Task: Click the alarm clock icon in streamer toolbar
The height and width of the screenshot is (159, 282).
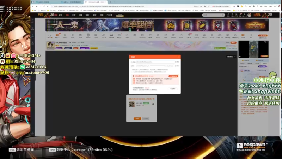Action: [150, 35]
